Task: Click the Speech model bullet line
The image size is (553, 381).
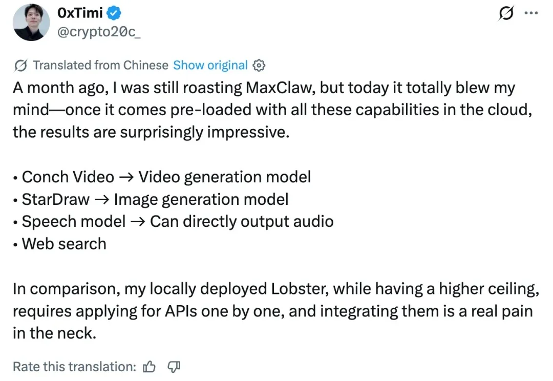Action: [x=173, y=221]
